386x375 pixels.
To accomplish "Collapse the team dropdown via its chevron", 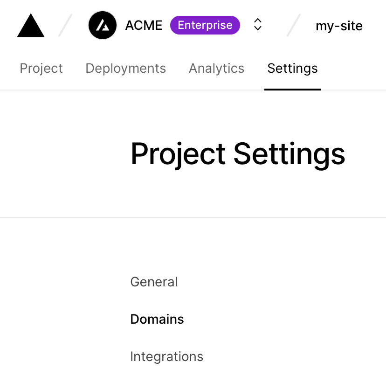I will tap(257, 25).
